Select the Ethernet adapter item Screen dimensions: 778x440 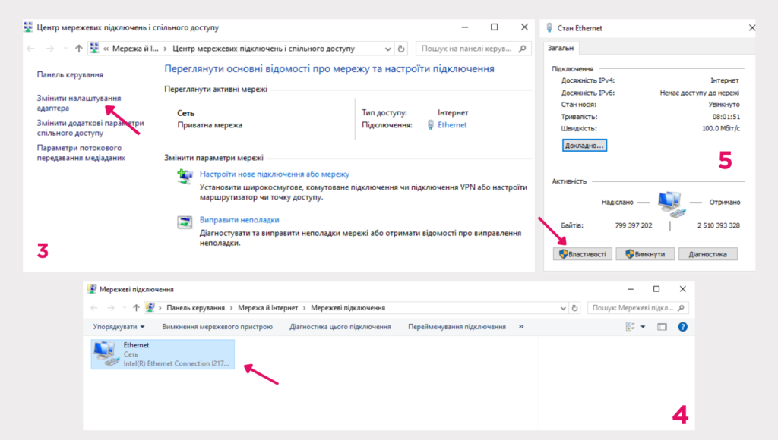(x=163, y=354)
